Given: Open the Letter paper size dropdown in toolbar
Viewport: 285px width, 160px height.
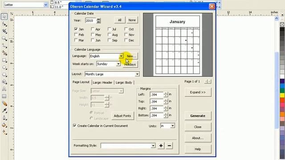Looking at the screenshot, I should tap(45, 5).
